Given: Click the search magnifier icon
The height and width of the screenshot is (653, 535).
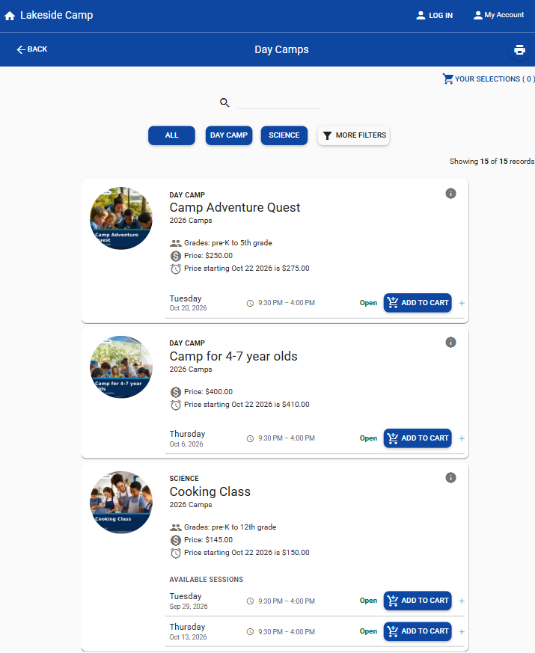Looking at the screenshot, I should [224, 102].
